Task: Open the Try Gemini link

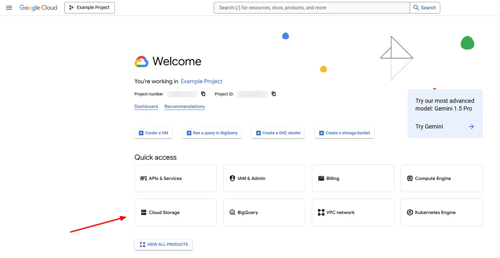Action: click(x=429, y=126)
